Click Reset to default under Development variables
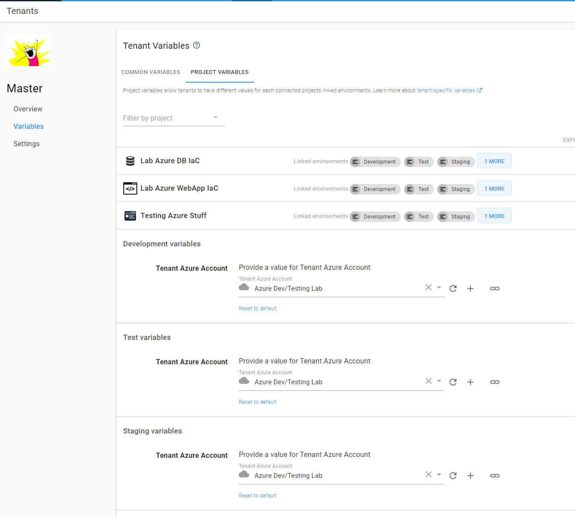575x517 pixels. click(257, 308)
